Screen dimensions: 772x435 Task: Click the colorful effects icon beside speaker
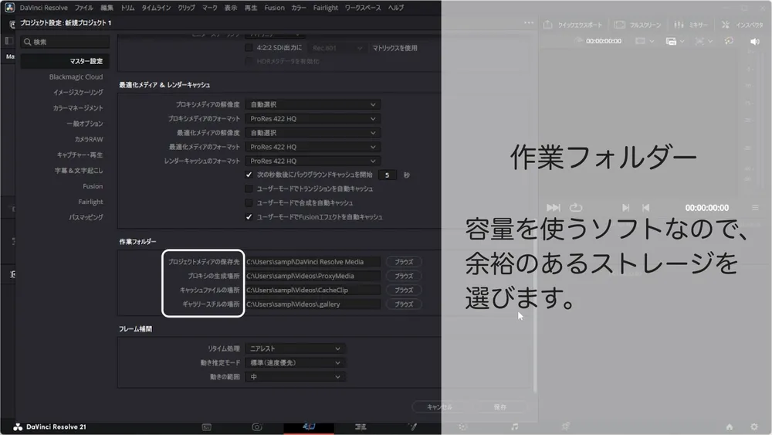[x=729, y=41]
